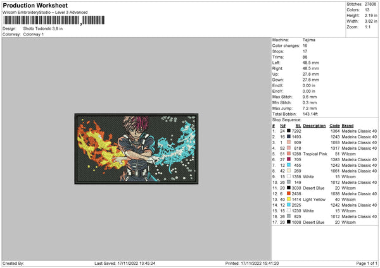The image size is (380, 268).
Task: Click the 'Page 1 of 1' footer text
Action: click(x=367, y=264)
